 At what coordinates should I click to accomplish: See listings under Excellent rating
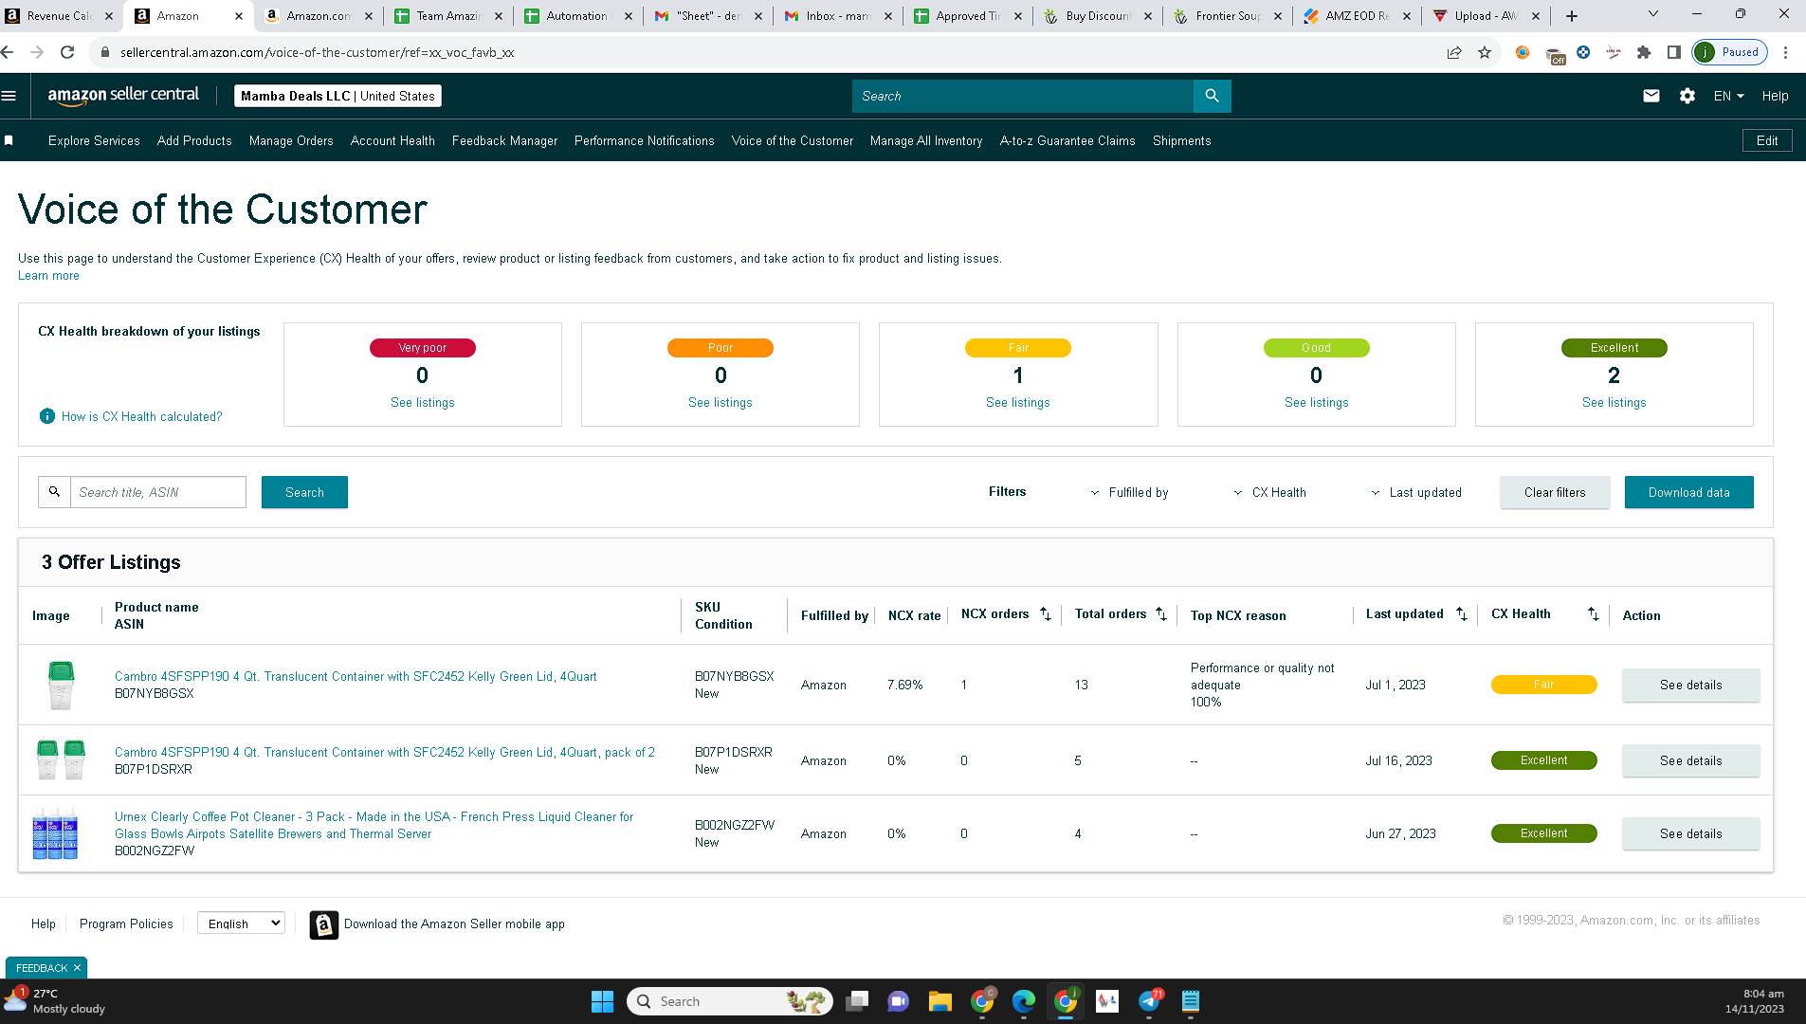[1614, 403]
